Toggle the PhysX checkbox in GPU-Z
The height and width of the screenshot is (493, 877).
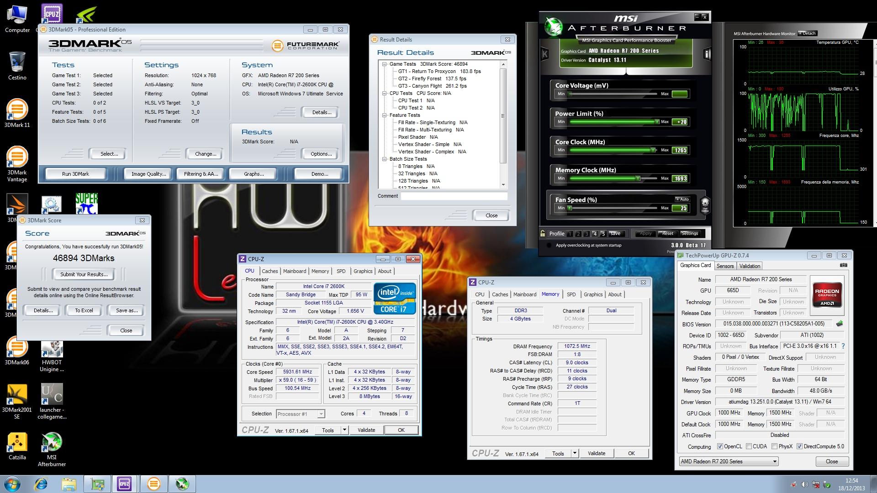pyautogui.click(x=774, y=446)
